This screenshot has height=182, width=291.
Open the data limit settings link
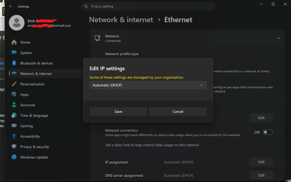[x=152, y=145]
